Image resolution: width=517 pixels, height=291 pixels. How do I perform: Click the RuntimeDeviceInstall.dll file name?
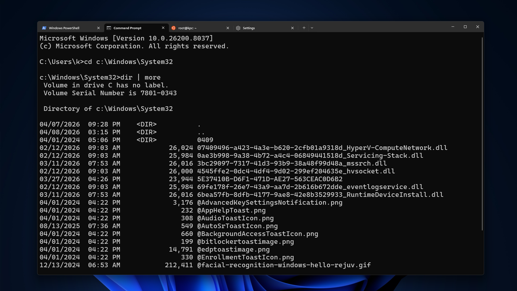tap(320, 195)
